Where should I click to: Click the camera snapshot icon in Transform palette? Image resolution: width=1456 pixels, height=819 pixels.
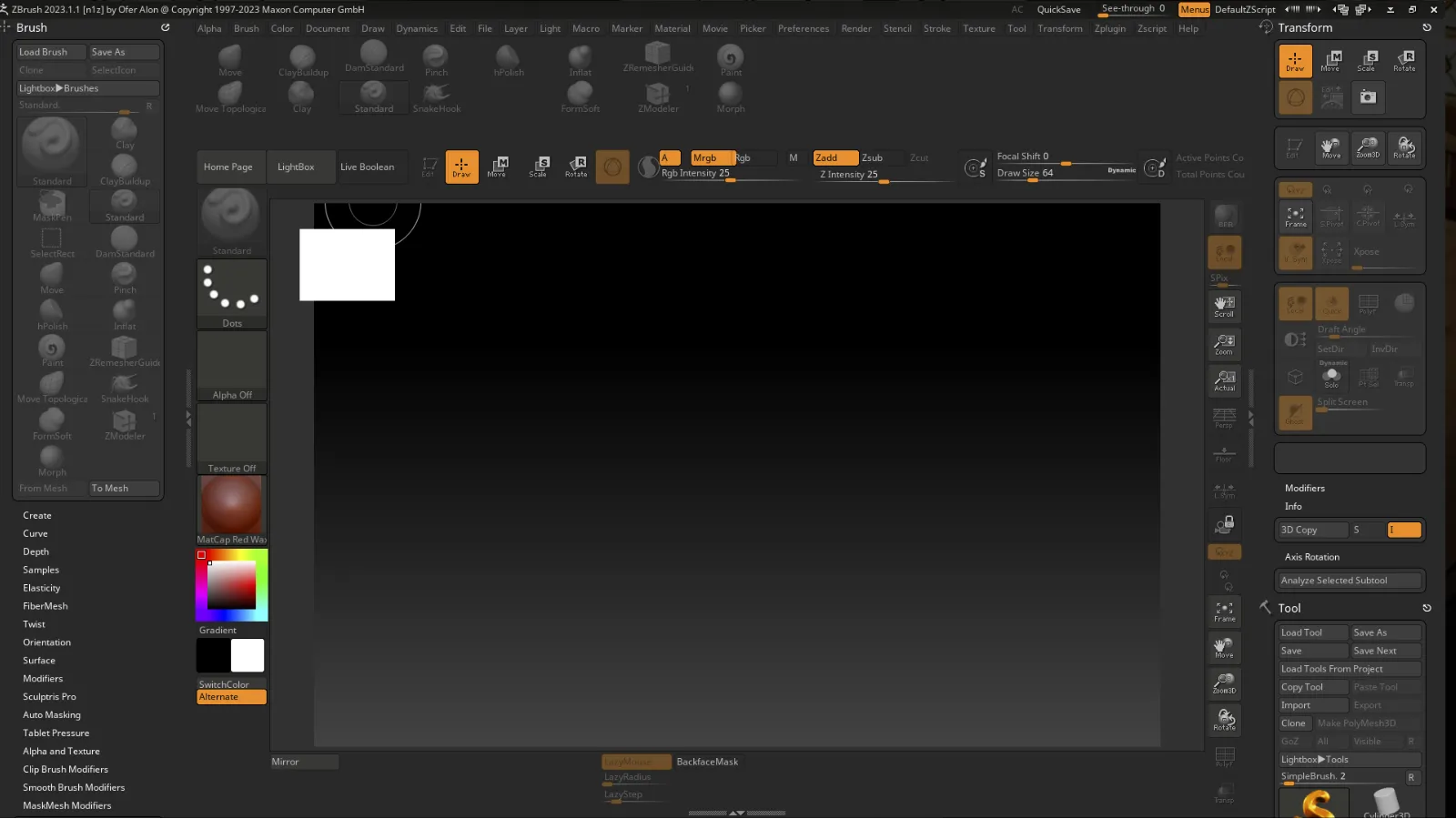1368,96
